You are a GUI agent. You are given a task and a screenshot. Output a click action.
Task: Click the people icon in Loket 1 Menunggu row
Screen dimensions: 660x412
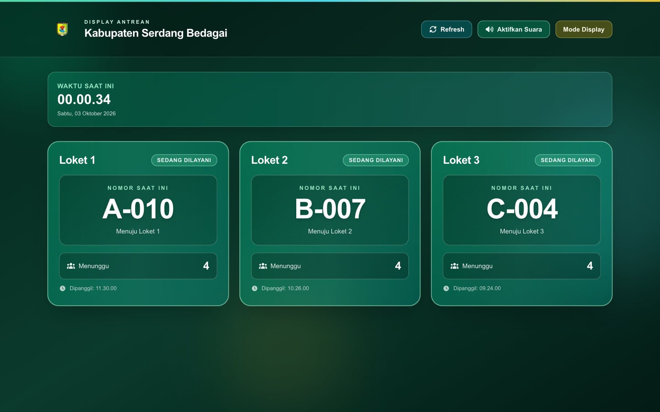[x=71, y=266]
